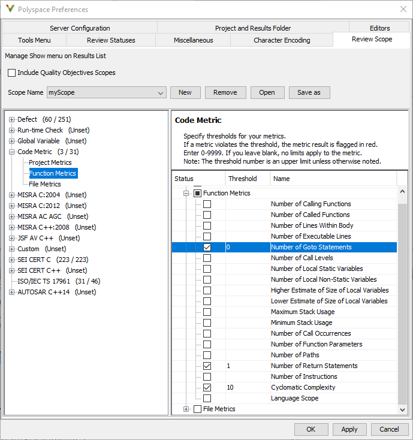Click the Remove scope button
This screenshot has height=440, width=413.
coord(225,92)
